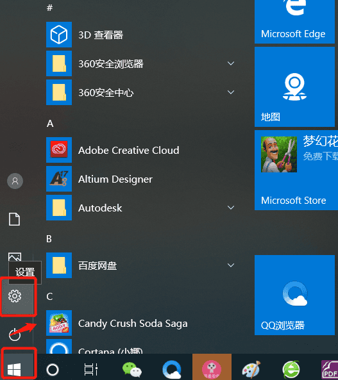
Task: Expand the 百度网盘 folder chevron
Action: click(x=231, y=265)
